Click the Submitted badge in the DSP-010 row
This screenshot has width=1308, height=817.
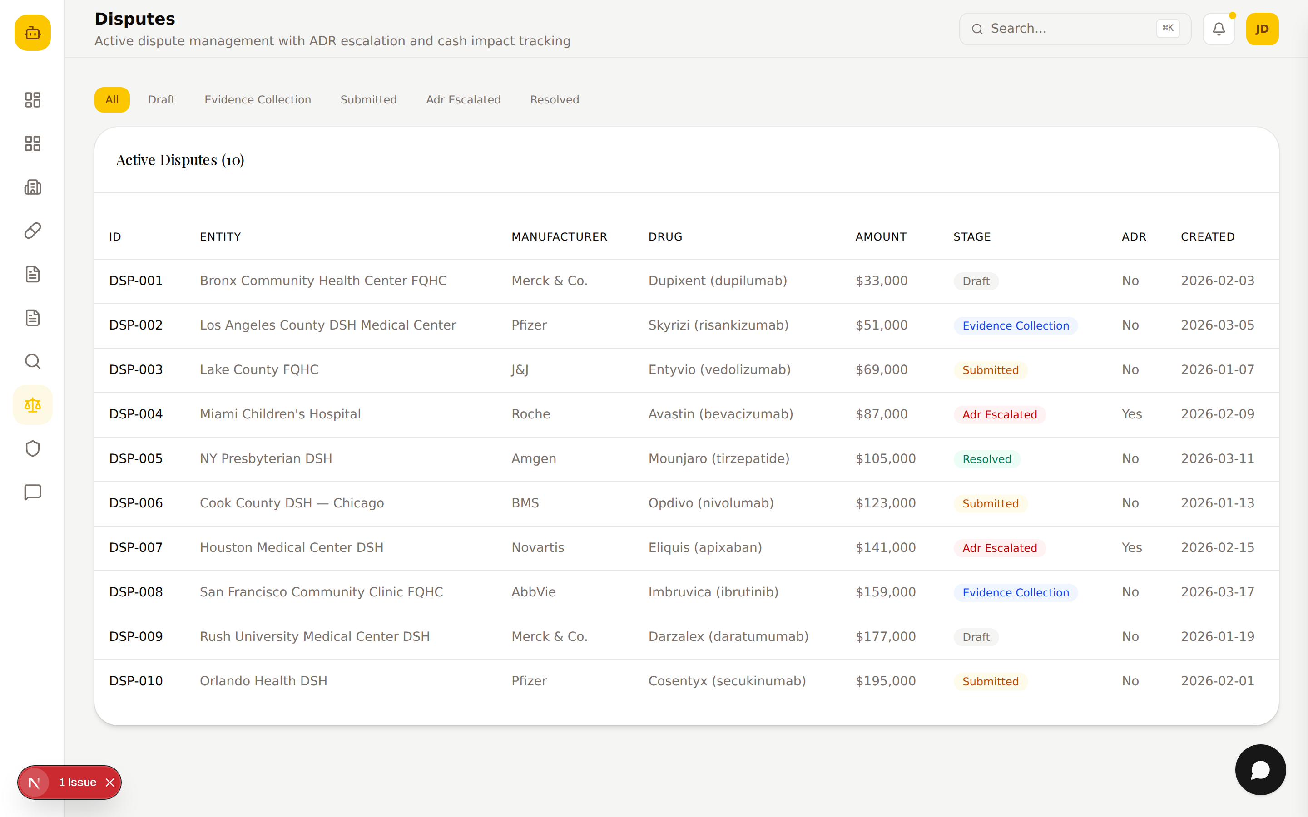click(990, 682)
